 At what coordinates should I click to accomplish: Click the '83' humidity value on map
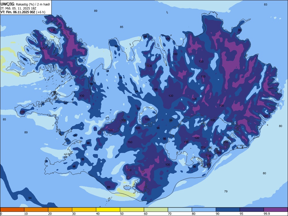pyautogui.click(x=266, y=5)
